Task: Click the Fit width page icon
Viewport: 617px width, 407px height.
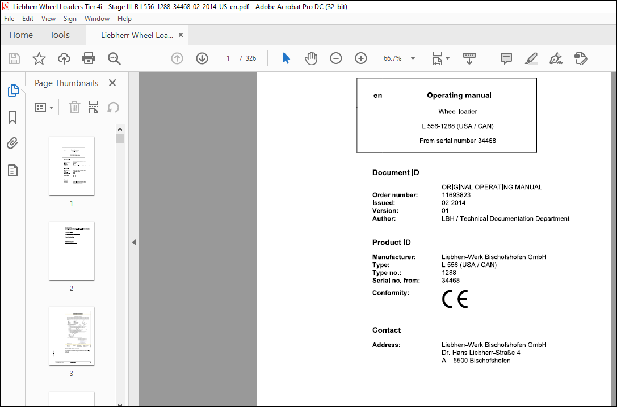Action: click(x=437, y=58)
